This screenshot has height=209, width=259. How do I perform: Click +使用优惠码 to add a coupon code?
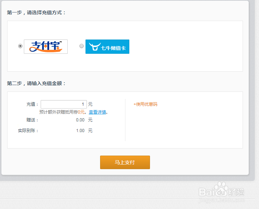pos(145,104)
